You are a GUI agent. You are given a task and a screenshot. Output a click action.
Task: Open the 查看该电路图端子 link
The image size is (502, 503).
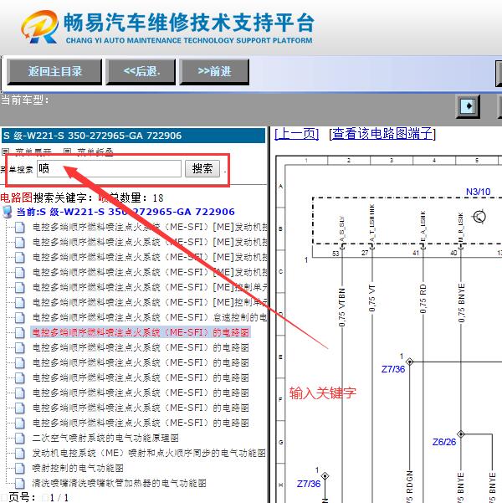click(x=382, y=134)
